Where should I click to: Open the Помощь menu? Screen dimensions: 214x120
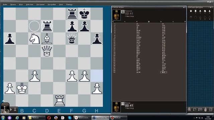pos(69,4)
